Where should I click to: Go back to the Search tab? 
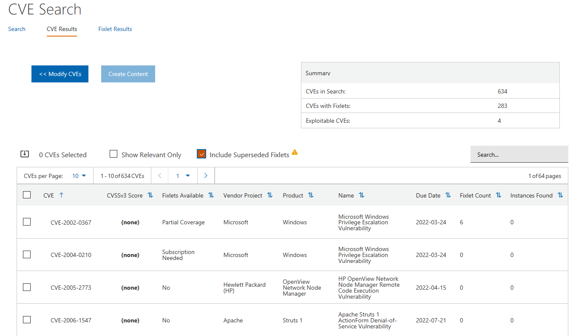pyautogui.click(x=17, y=29)
